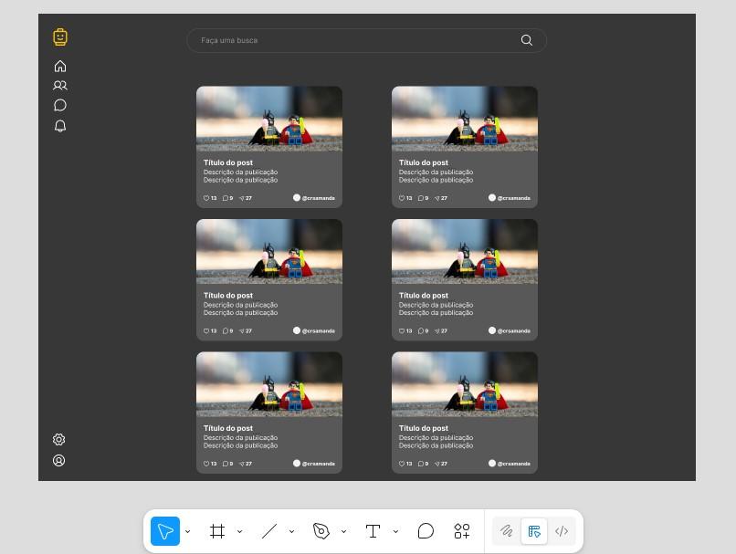Click the share icon in the top-right card
The width and height of the screenshot is (736, 554).
(437, 198)
